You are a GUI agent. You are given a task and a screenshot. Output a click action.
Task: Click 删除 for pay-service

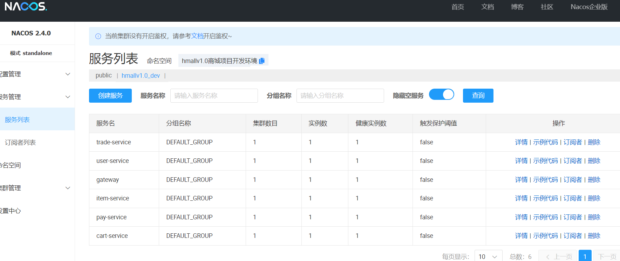(594, 217)
